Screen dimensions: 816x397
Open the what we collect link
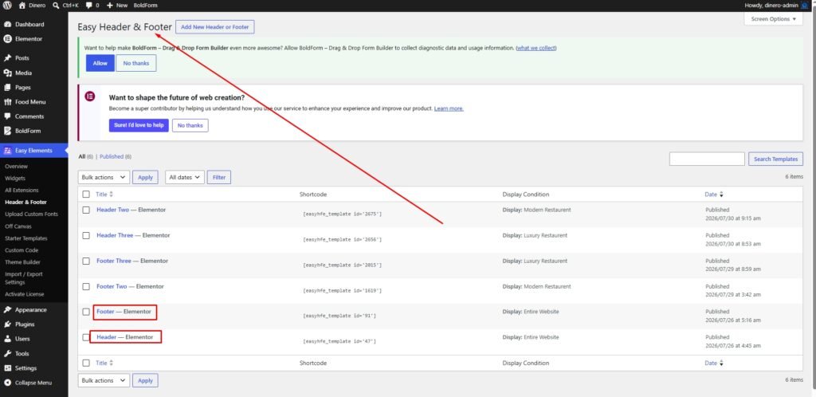click(536, 48)
